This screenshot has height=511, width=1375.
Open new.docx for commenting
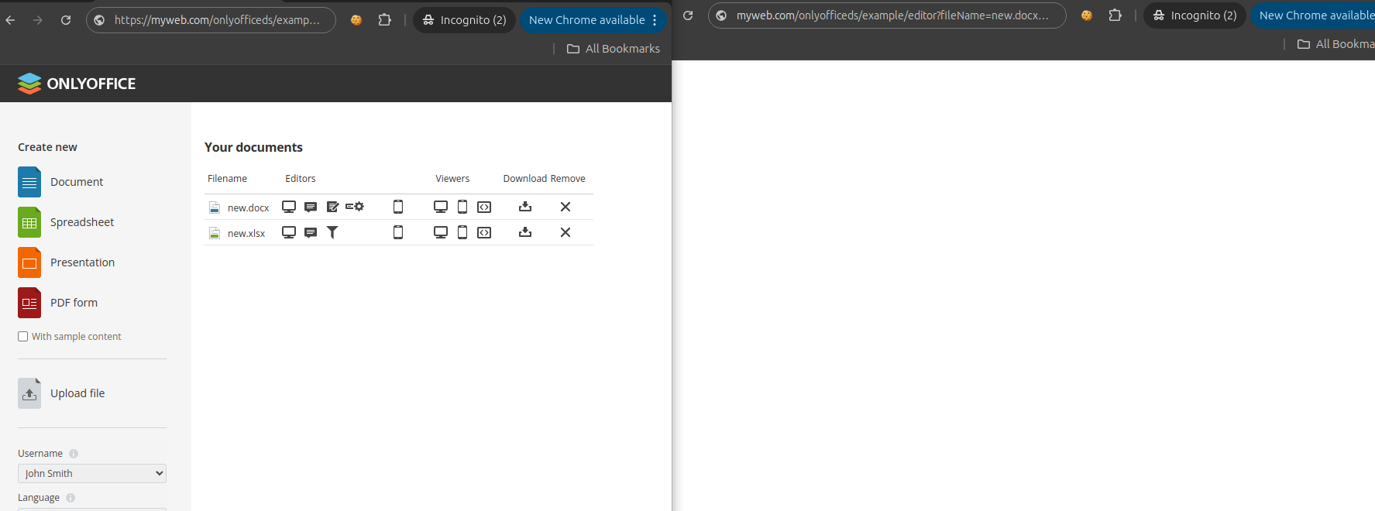(311, 207)
